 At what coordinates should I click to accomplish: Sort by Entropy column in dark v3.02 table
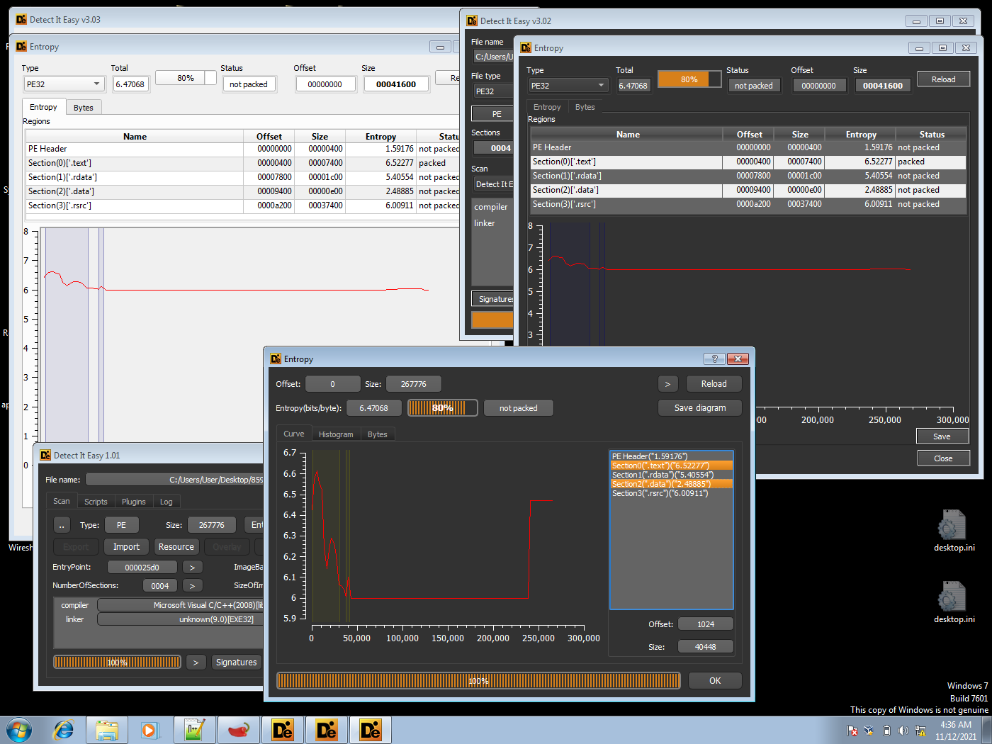coord(861,134)
